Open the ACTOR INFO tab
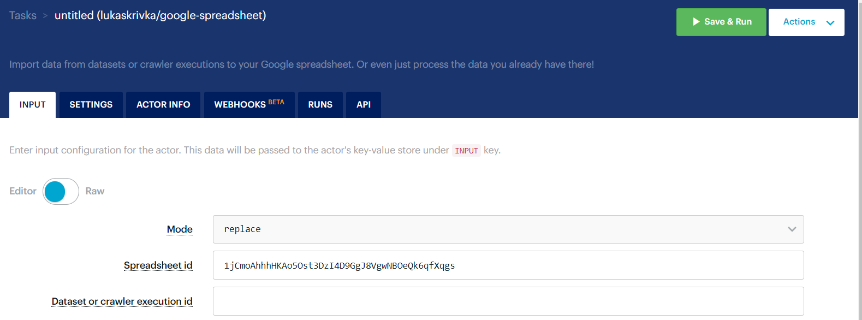The width and height of the screenshot is (862, 320). (x=163, y=105)
